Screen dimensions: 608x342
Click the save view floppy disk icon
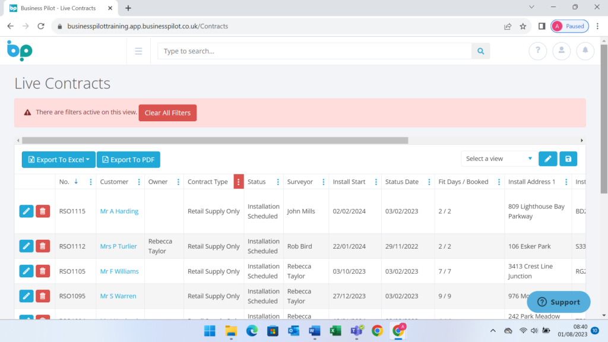click(568, 159)
